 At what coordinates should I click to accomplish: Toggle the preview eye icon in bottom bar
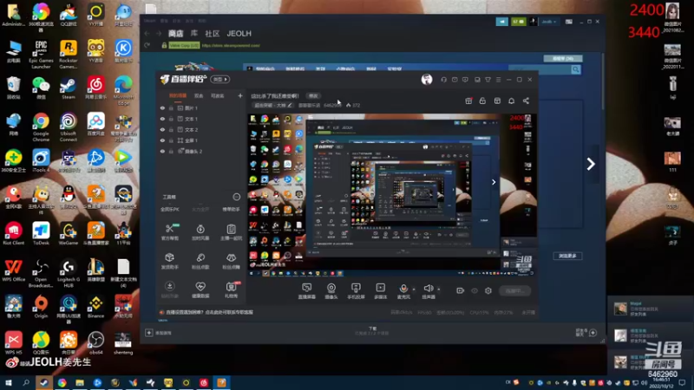tap(475, 290)
